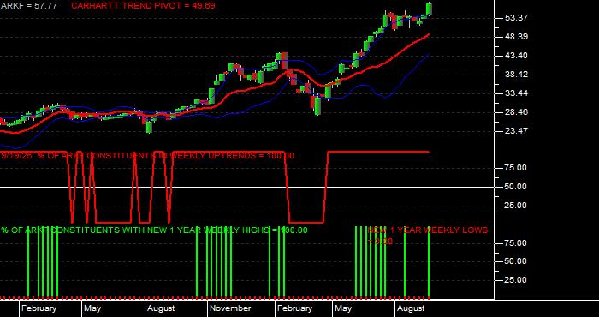
Task: Click 25.00 on the weekly uptrends panel axis
Action: (x=516, y=206)
